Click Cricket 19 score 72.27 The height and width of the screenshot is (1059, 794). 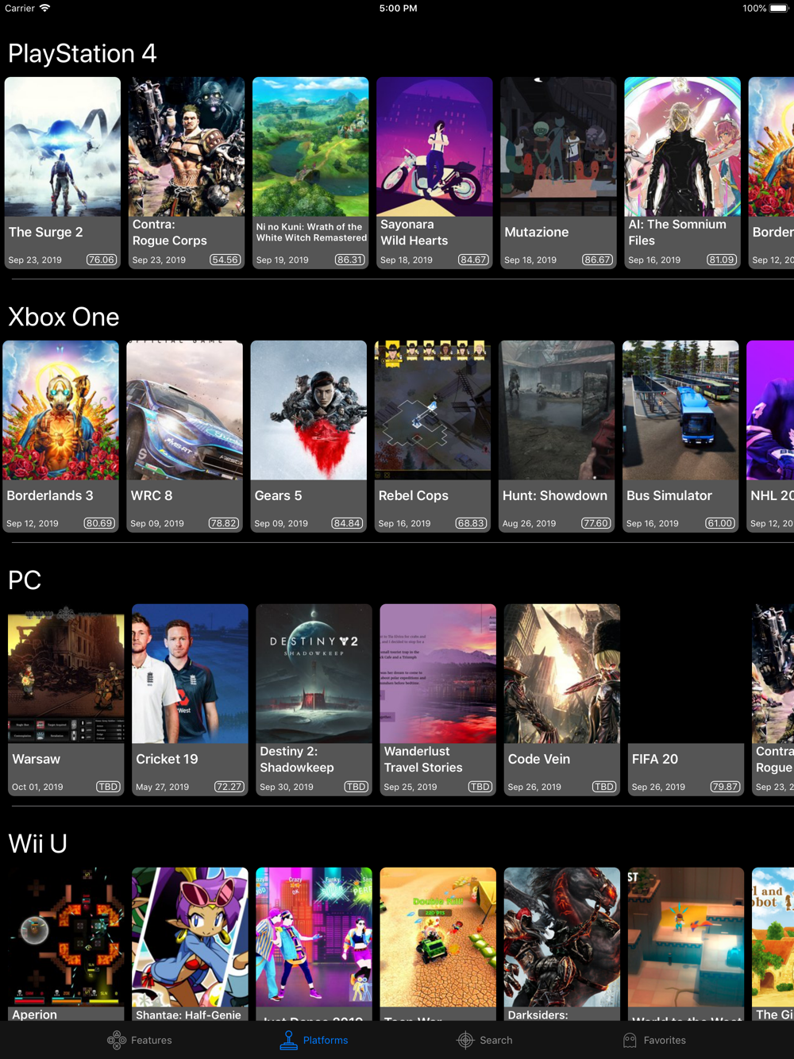pyautogui.click(x=229, y=787)
